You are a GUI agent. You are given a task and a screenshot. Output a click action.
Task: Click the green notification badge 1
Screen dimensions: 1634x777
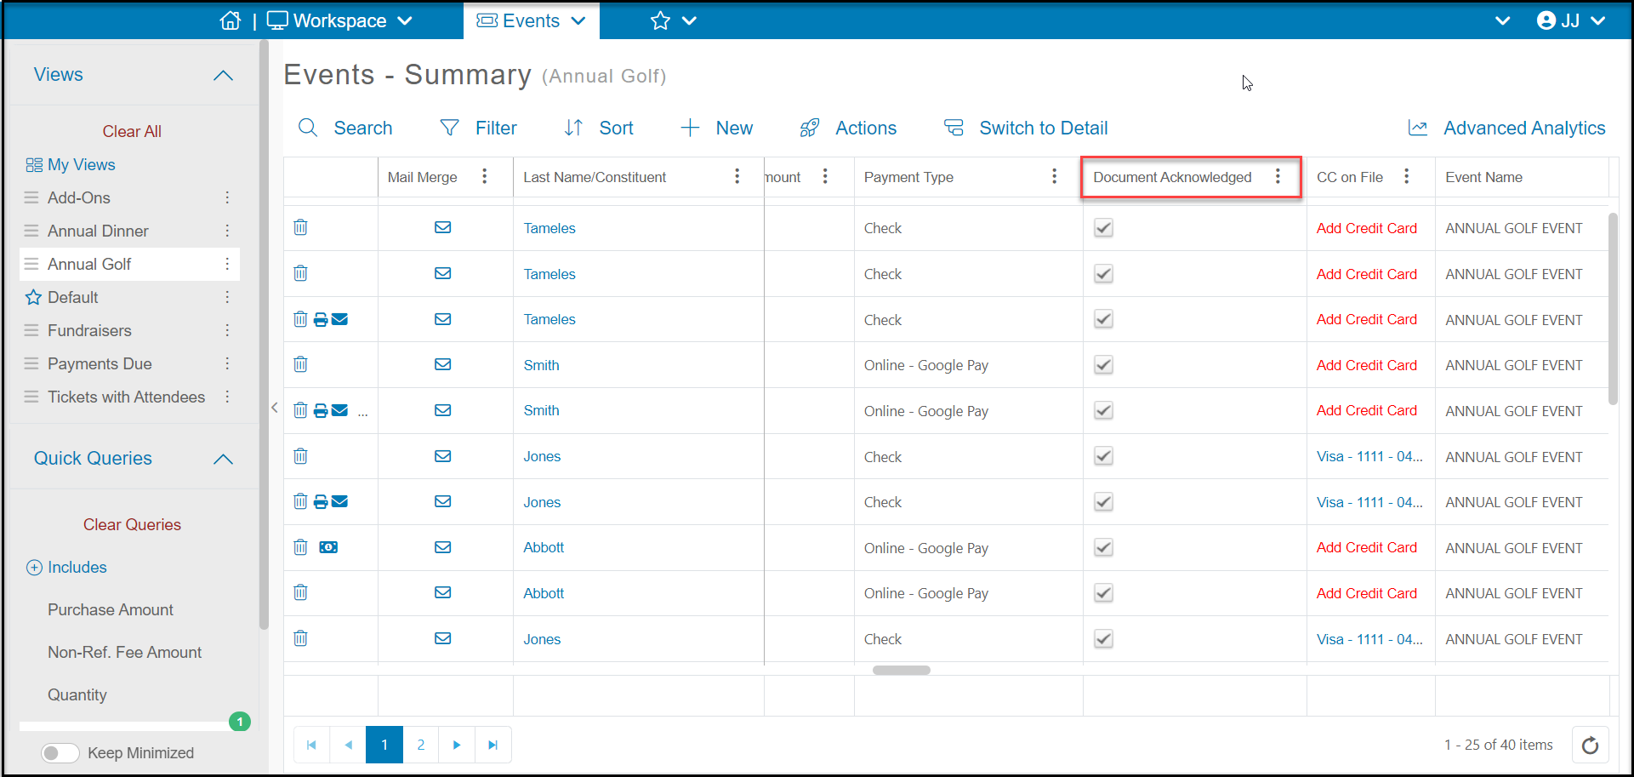(x=240, y=722)
